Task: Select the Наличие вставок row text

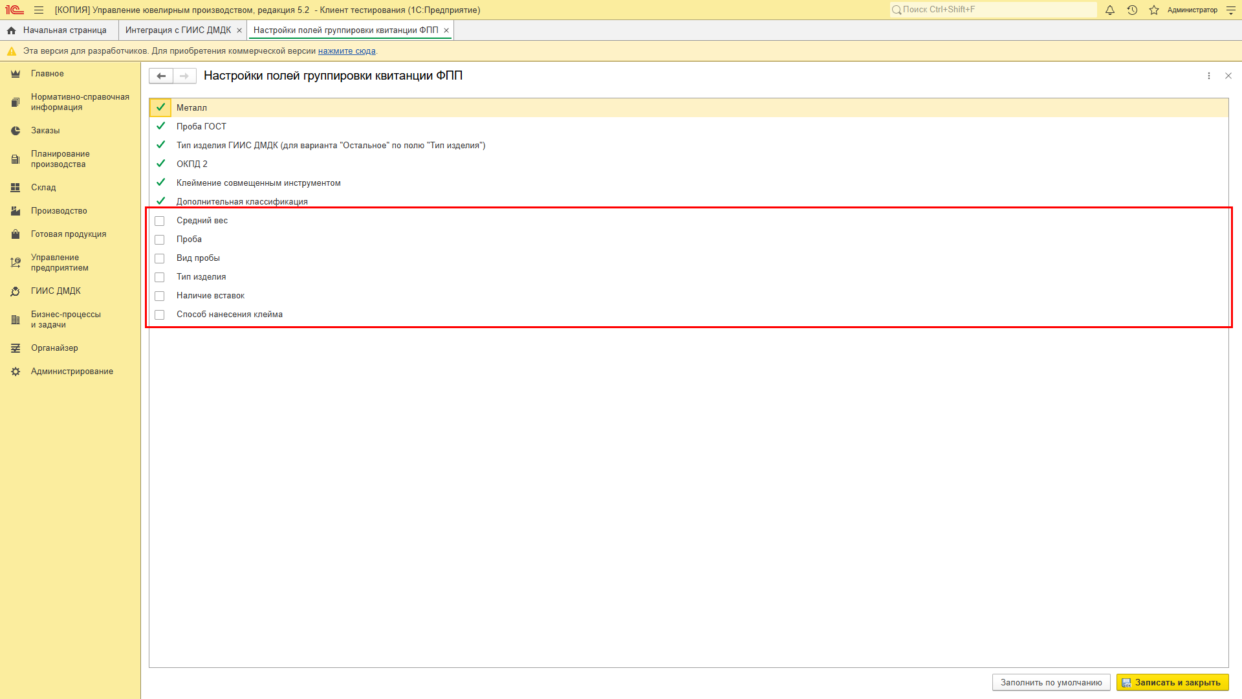Action: (x=210, y=296)
